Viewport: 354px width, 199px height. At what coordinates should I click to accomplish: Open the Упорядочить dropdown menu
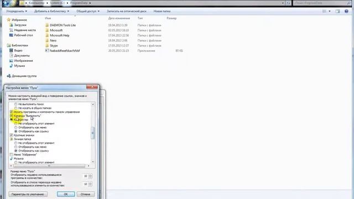tap(17, 11)
